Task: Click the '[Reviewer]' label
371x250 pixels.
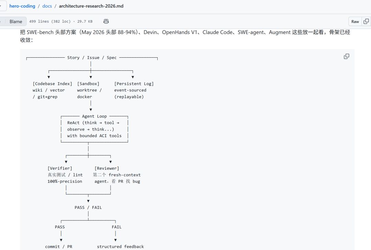Action: coord(107,168)
